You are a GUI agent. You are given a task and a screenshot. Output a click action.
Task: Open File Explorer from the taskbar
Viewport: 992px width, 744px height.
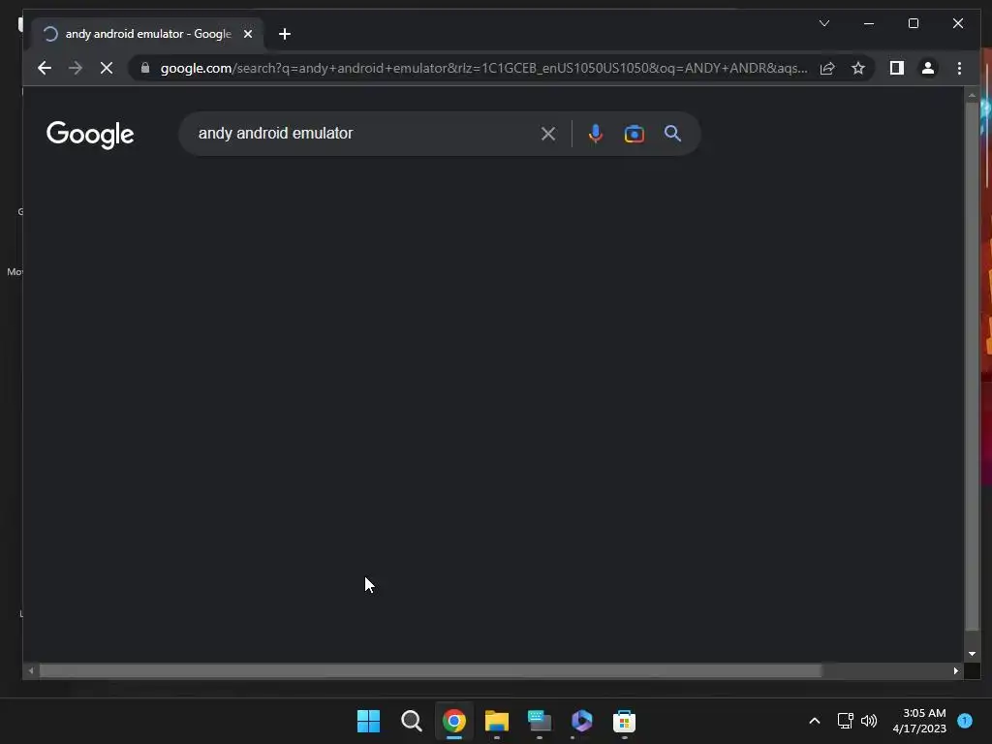coord(497,721)
